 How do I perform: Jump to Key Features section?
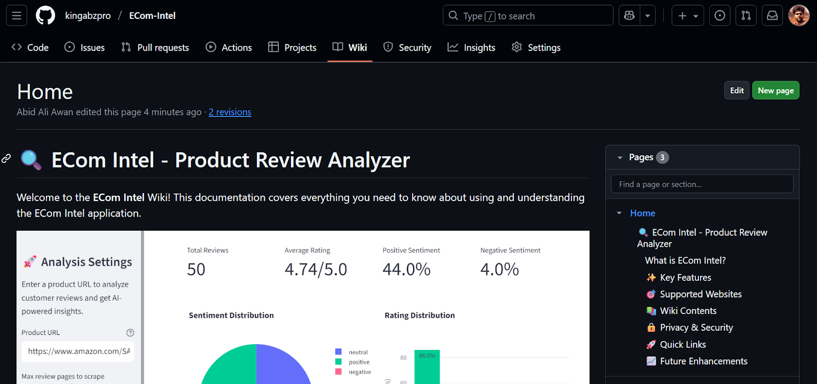coord(679,277)
